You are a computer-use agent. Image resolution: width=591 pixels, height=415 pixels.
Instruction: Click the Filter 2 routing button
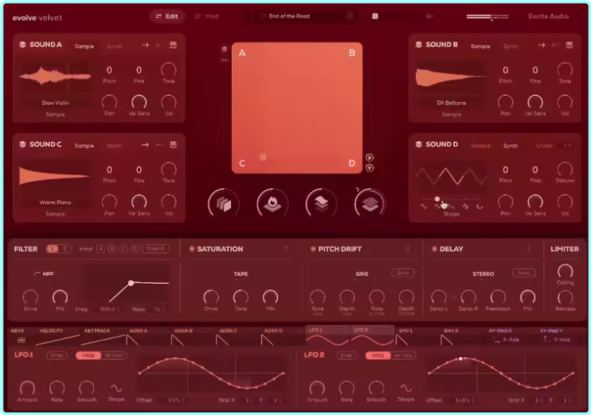(x=156, y=249)
